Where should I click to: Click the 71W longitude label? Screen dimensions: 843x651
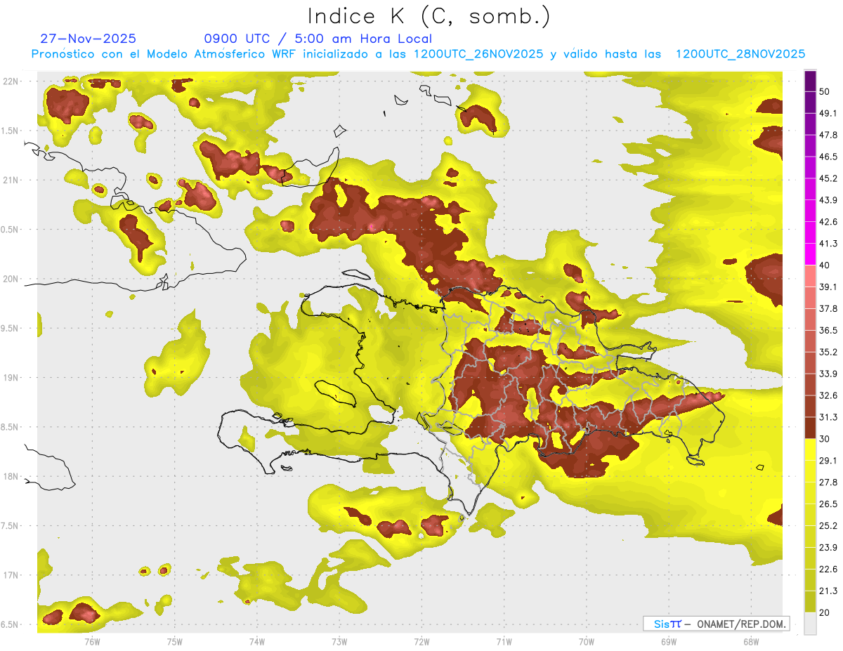pos(504,641)
